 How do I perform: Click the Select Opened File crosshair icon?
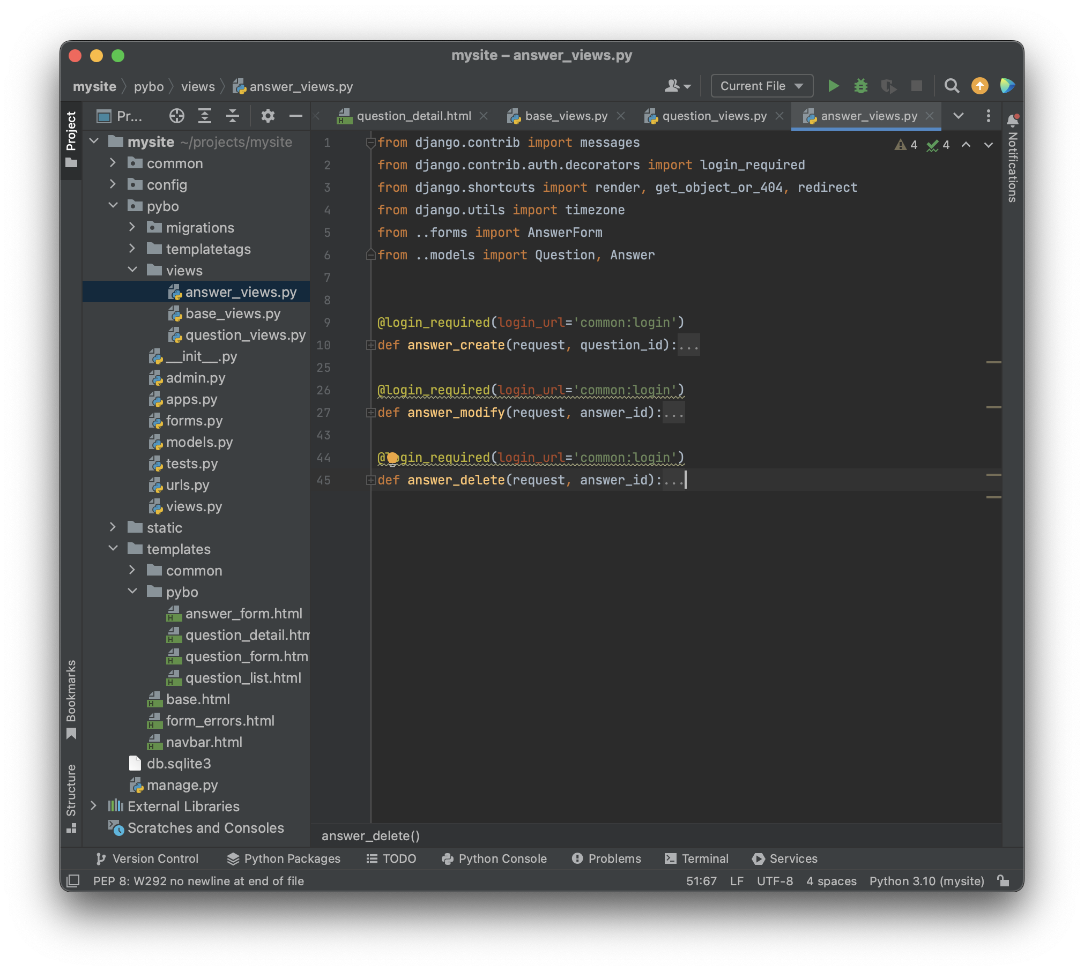point(176,116)
